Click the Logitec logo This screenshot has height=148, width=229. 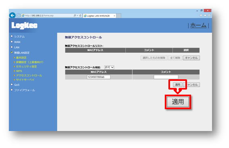point(24,25)
